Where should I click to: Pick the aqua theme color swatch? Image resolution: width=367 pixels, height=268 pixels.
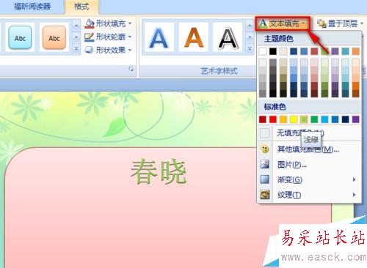(345, 51)
